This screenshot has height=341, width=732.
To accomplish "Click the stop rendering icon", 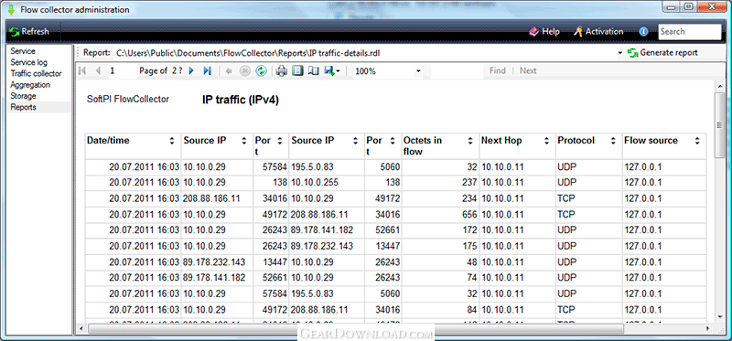I will tap(245, 71).
